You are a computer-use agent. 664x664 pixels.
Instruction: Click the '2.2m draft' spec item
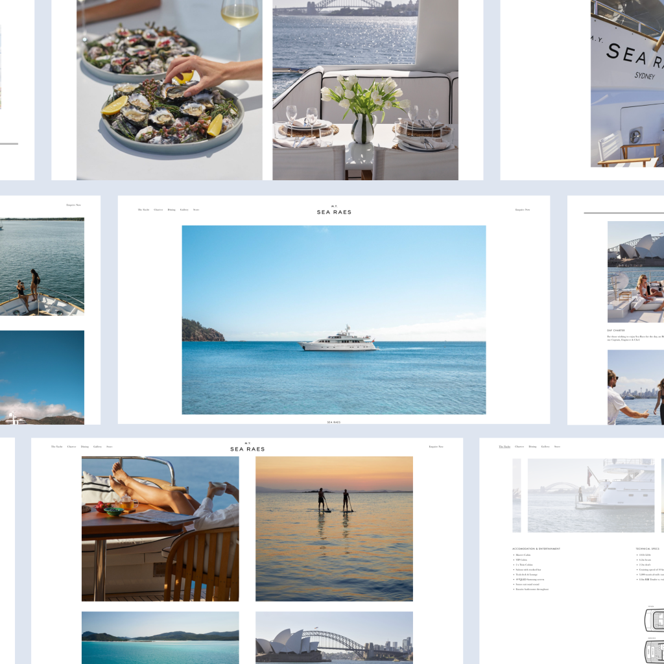(x=644, y=565)
